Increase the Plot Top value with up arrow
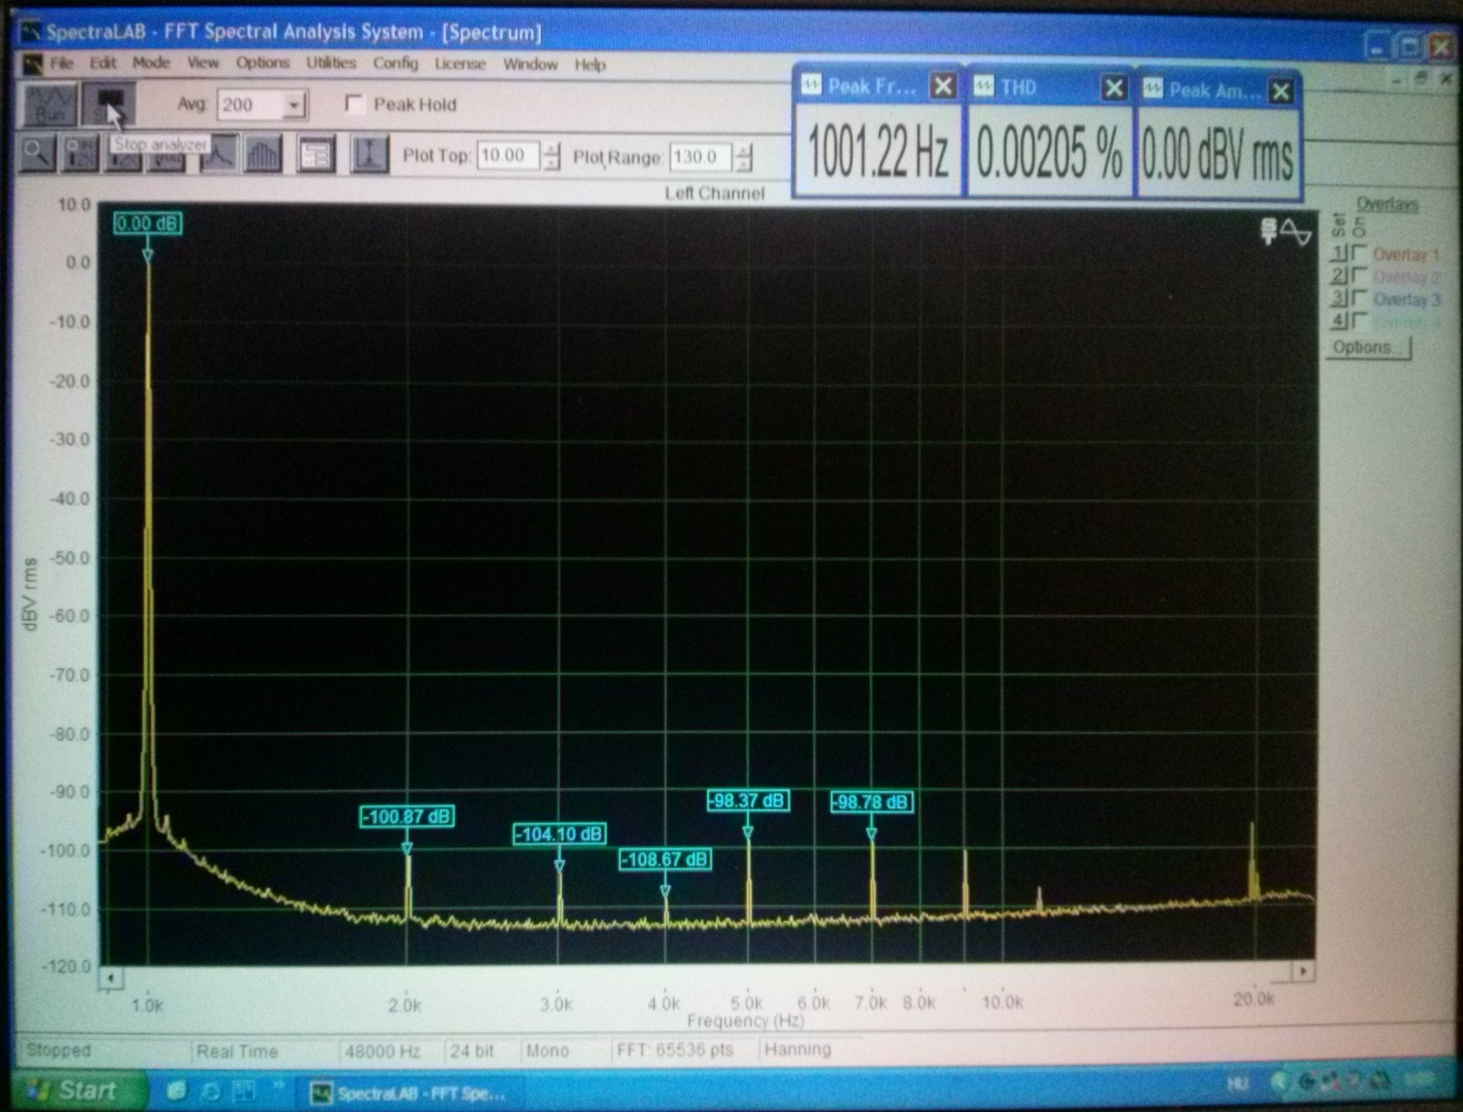This screenshot has width=1463, height=1112. [552, 149]
